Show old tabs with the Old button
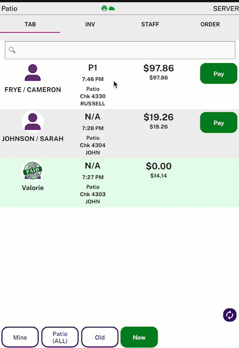Viewport: 239px width, 348px height. pyautogui.click(x=99, y=337)
